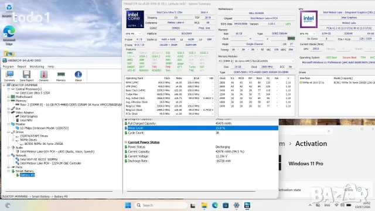The width and height of the screenshot is (375, 211).
Task: Select Intel Wi-Fi 6E AX211 160MHz item
Action: [x=39, y=159]
